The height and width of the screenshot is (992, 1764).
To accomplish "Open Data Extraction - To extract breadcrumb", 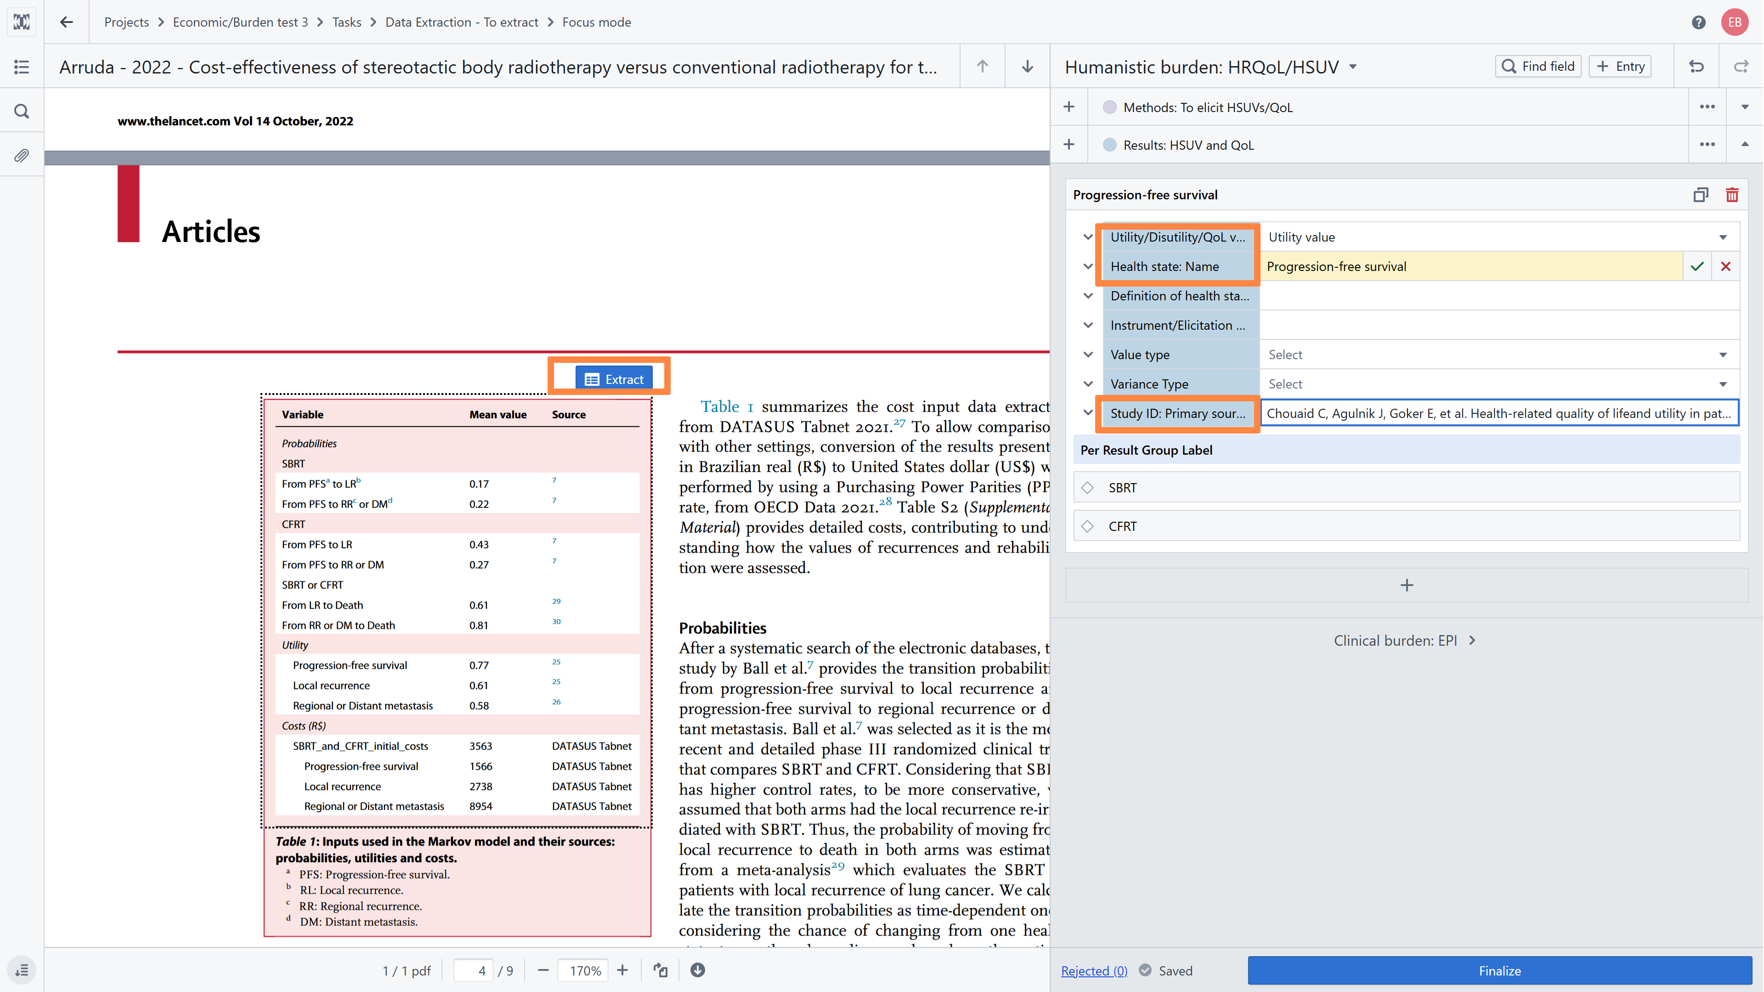I will (462, 22).
